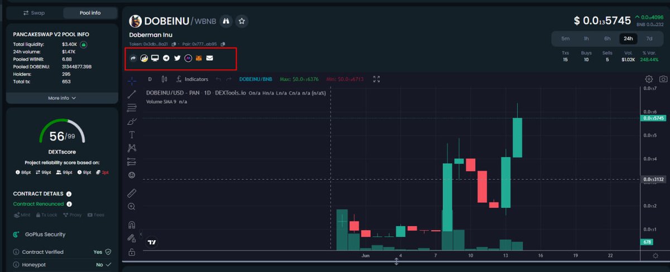Click the Total liquidity $3.40K value
Screen dimensions: 670x272
coord(69,43)
